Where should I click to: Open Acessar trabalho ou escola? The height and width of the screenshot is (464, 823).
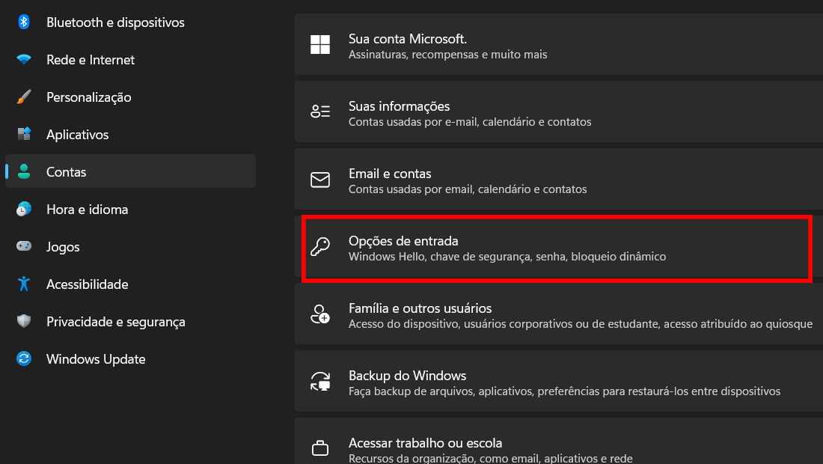click(558, 441)
